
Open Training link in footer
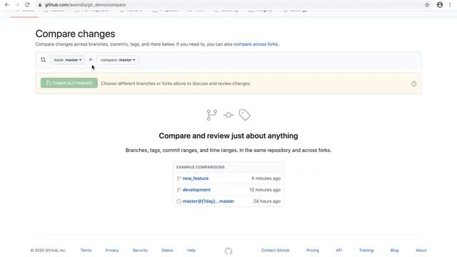coord(366,251)
